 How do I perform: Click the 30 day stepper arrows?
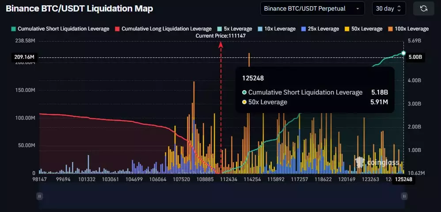(x=399, y=8)
